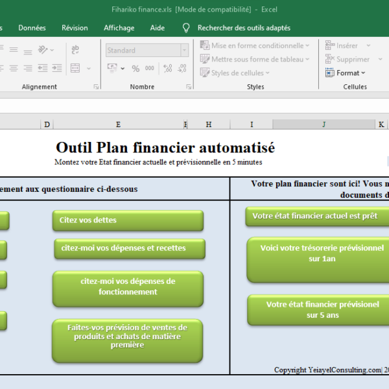Open Nombre dialog launcher
The height and width of the screenshot is (389, 389).
pyautogui.click(x=189, y=87)
